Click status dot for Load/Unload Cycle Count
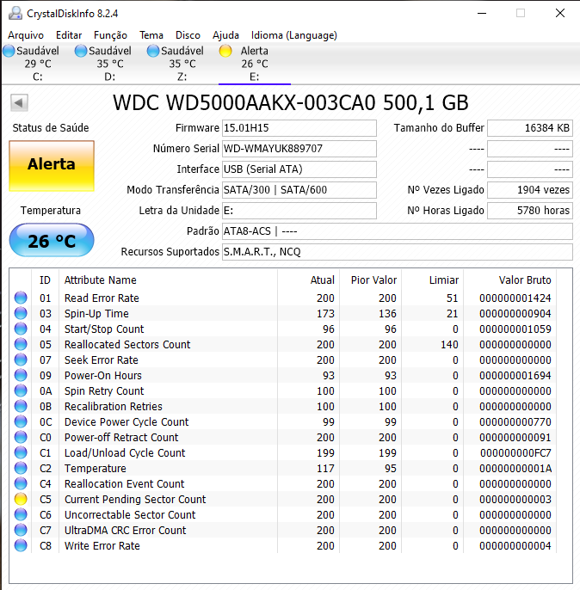The image size is (580, 590). click(21, 452)
